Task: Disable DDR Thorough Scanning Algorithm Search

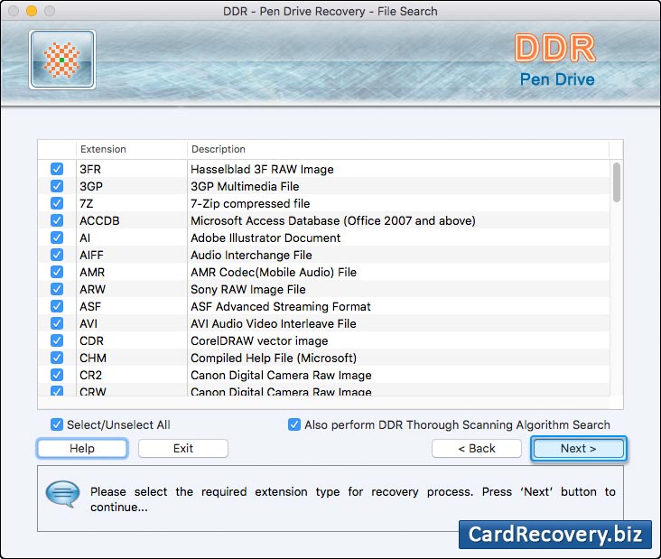Action: pyautogui.click(x=294, y=424)
